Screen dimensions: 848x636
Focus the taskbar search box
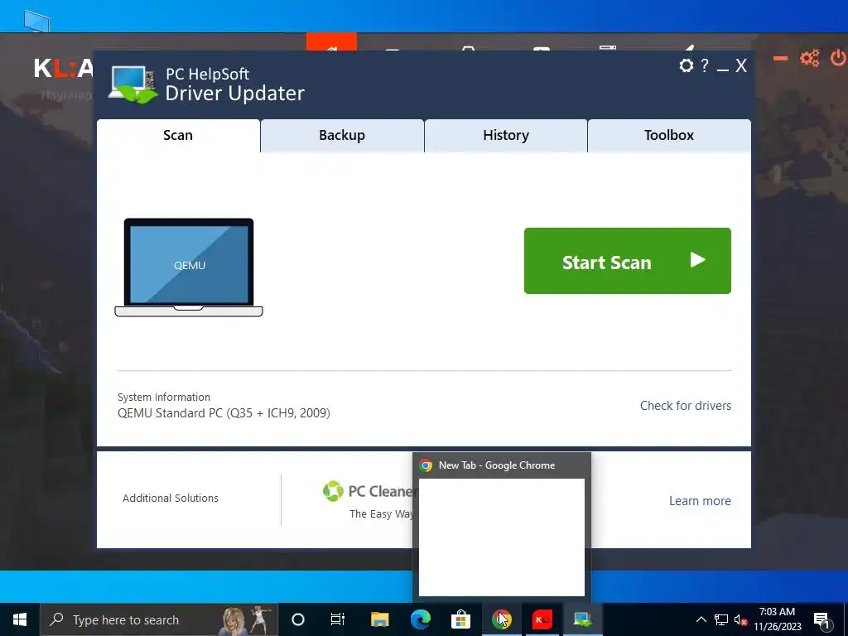[159, 619]
